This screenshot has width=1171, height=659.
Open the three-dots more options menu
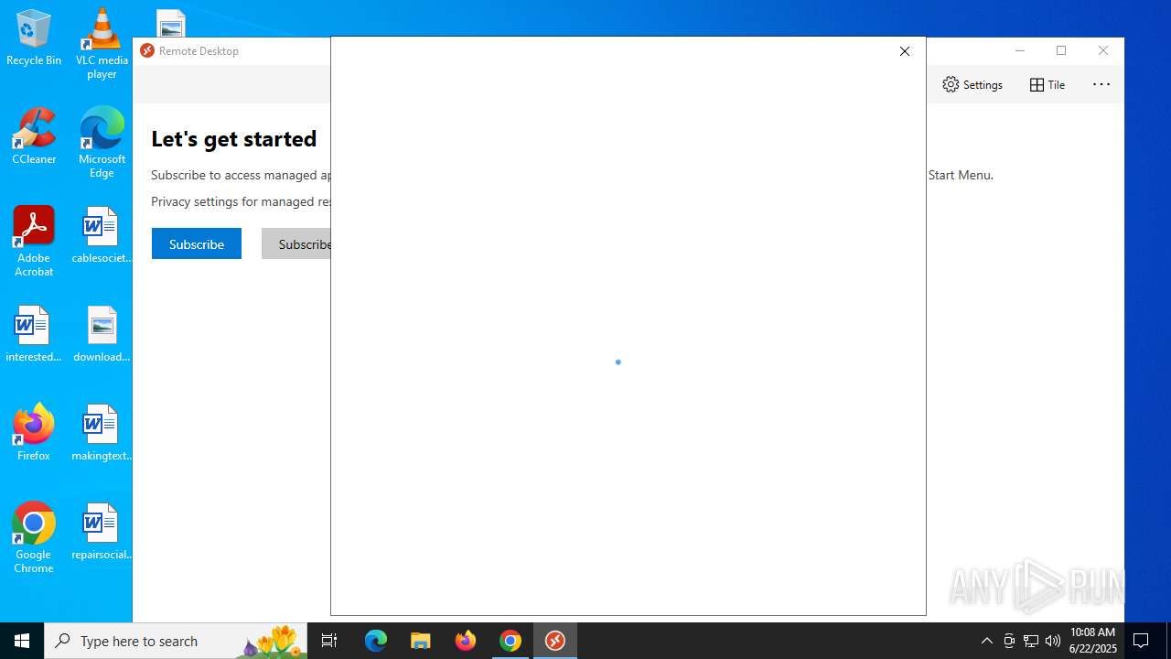click(1101, 84)
